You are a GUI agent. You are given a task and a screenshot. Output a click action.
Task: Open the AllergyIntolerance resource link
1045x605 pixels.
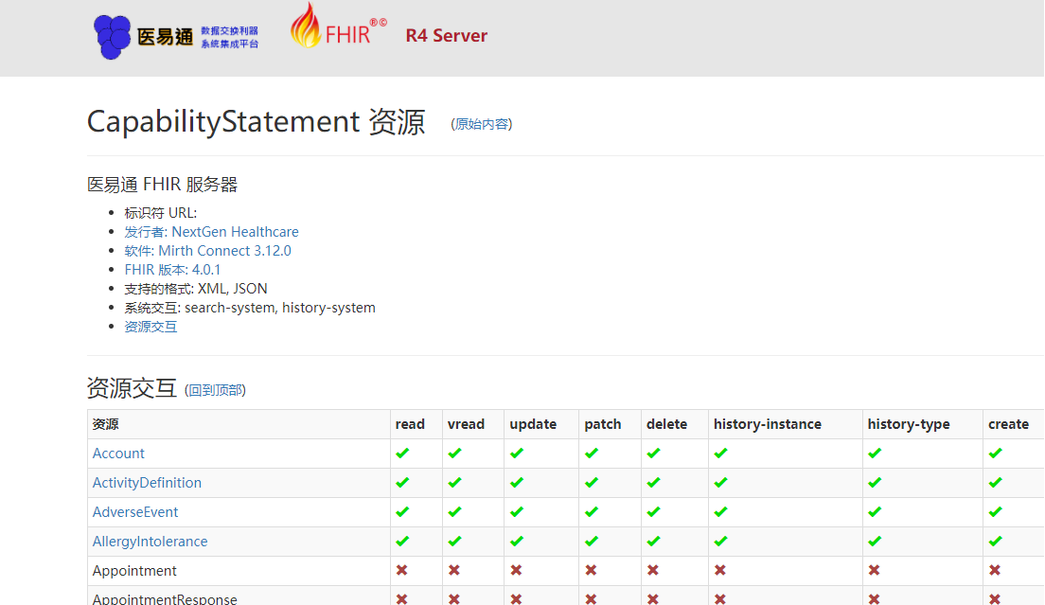click(x=150, y=542)
